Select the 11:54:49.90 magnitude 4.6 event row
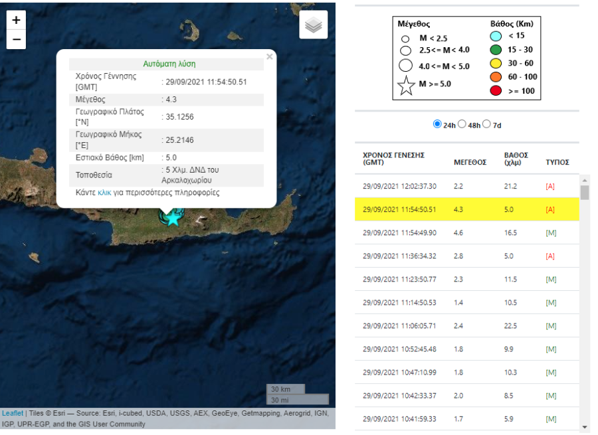 pos(467,232)
